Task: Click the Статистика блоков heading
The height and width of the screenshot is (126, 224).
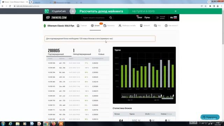Action: 122,108
